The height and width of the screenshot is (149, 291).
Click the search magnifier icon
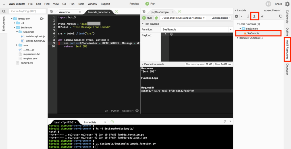tap(4, 11)
